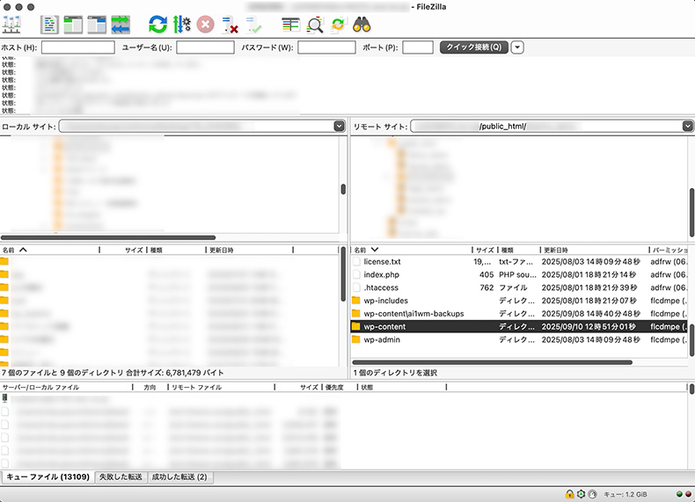Open the Site Manager icon
This screenshot has height=502, width=695.
(x=12, y=24)
